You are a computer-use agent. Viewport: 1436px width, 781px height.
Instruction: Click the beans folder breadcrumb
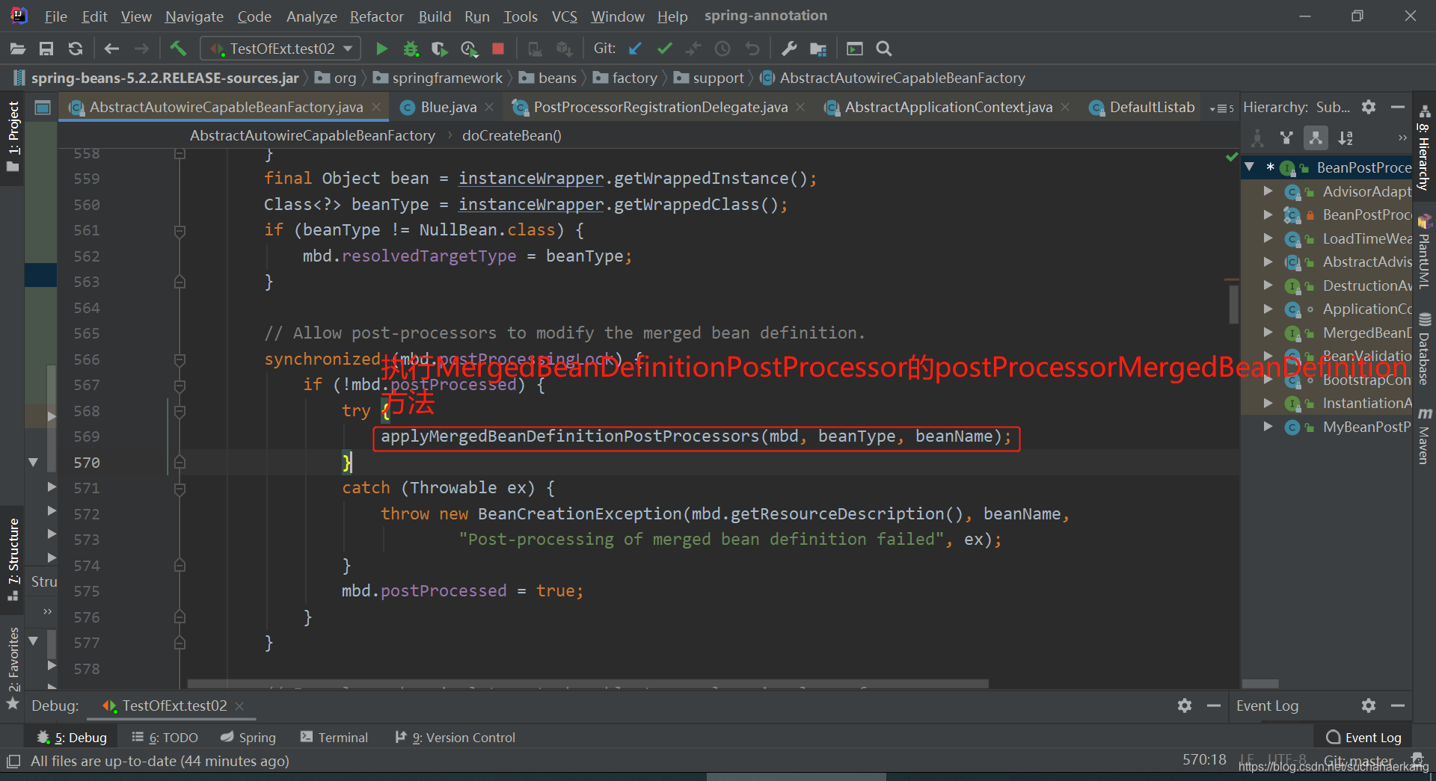[x=548, y=78]
